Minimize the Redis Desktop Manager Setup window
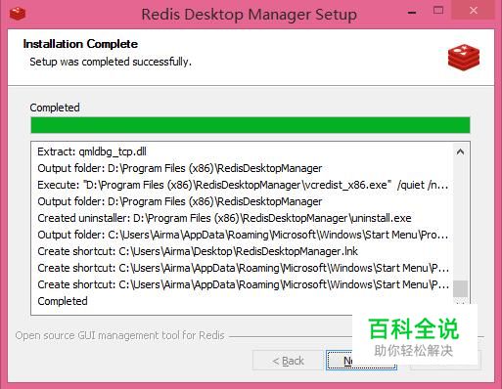This screenshot has width=502, height=389. 412,13
